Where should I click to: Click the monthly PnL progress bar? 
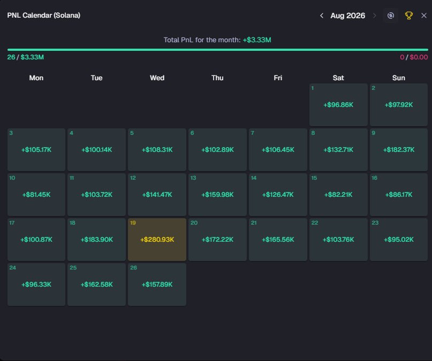coord(218,50)
